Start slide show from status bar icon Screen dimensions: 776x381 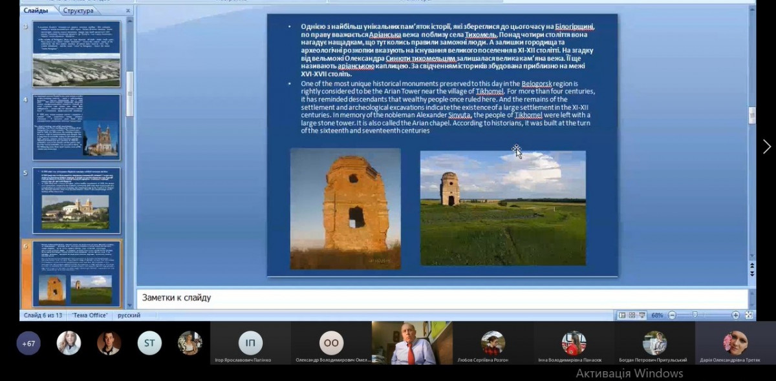pyautogui.click(x=641, y=315)
